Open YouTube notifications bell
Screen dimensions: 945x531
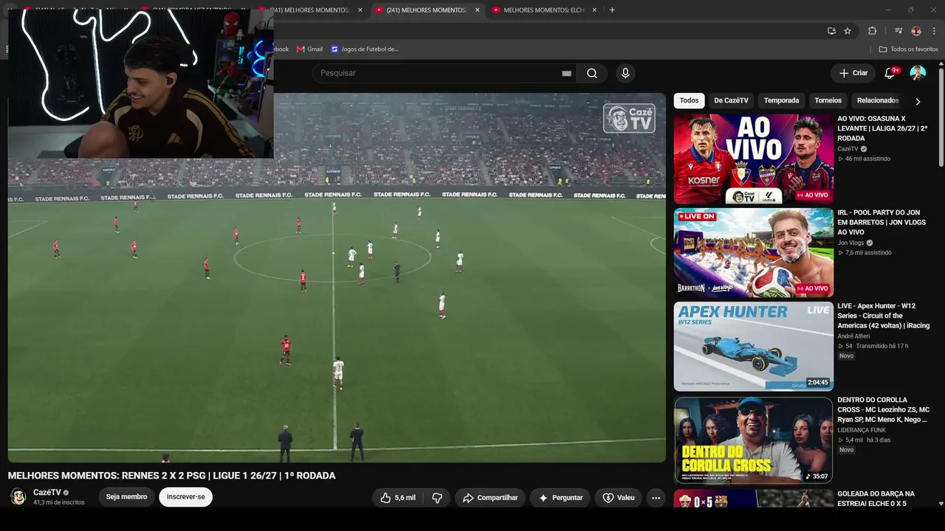pyautogui.click(x=890, y=73)
